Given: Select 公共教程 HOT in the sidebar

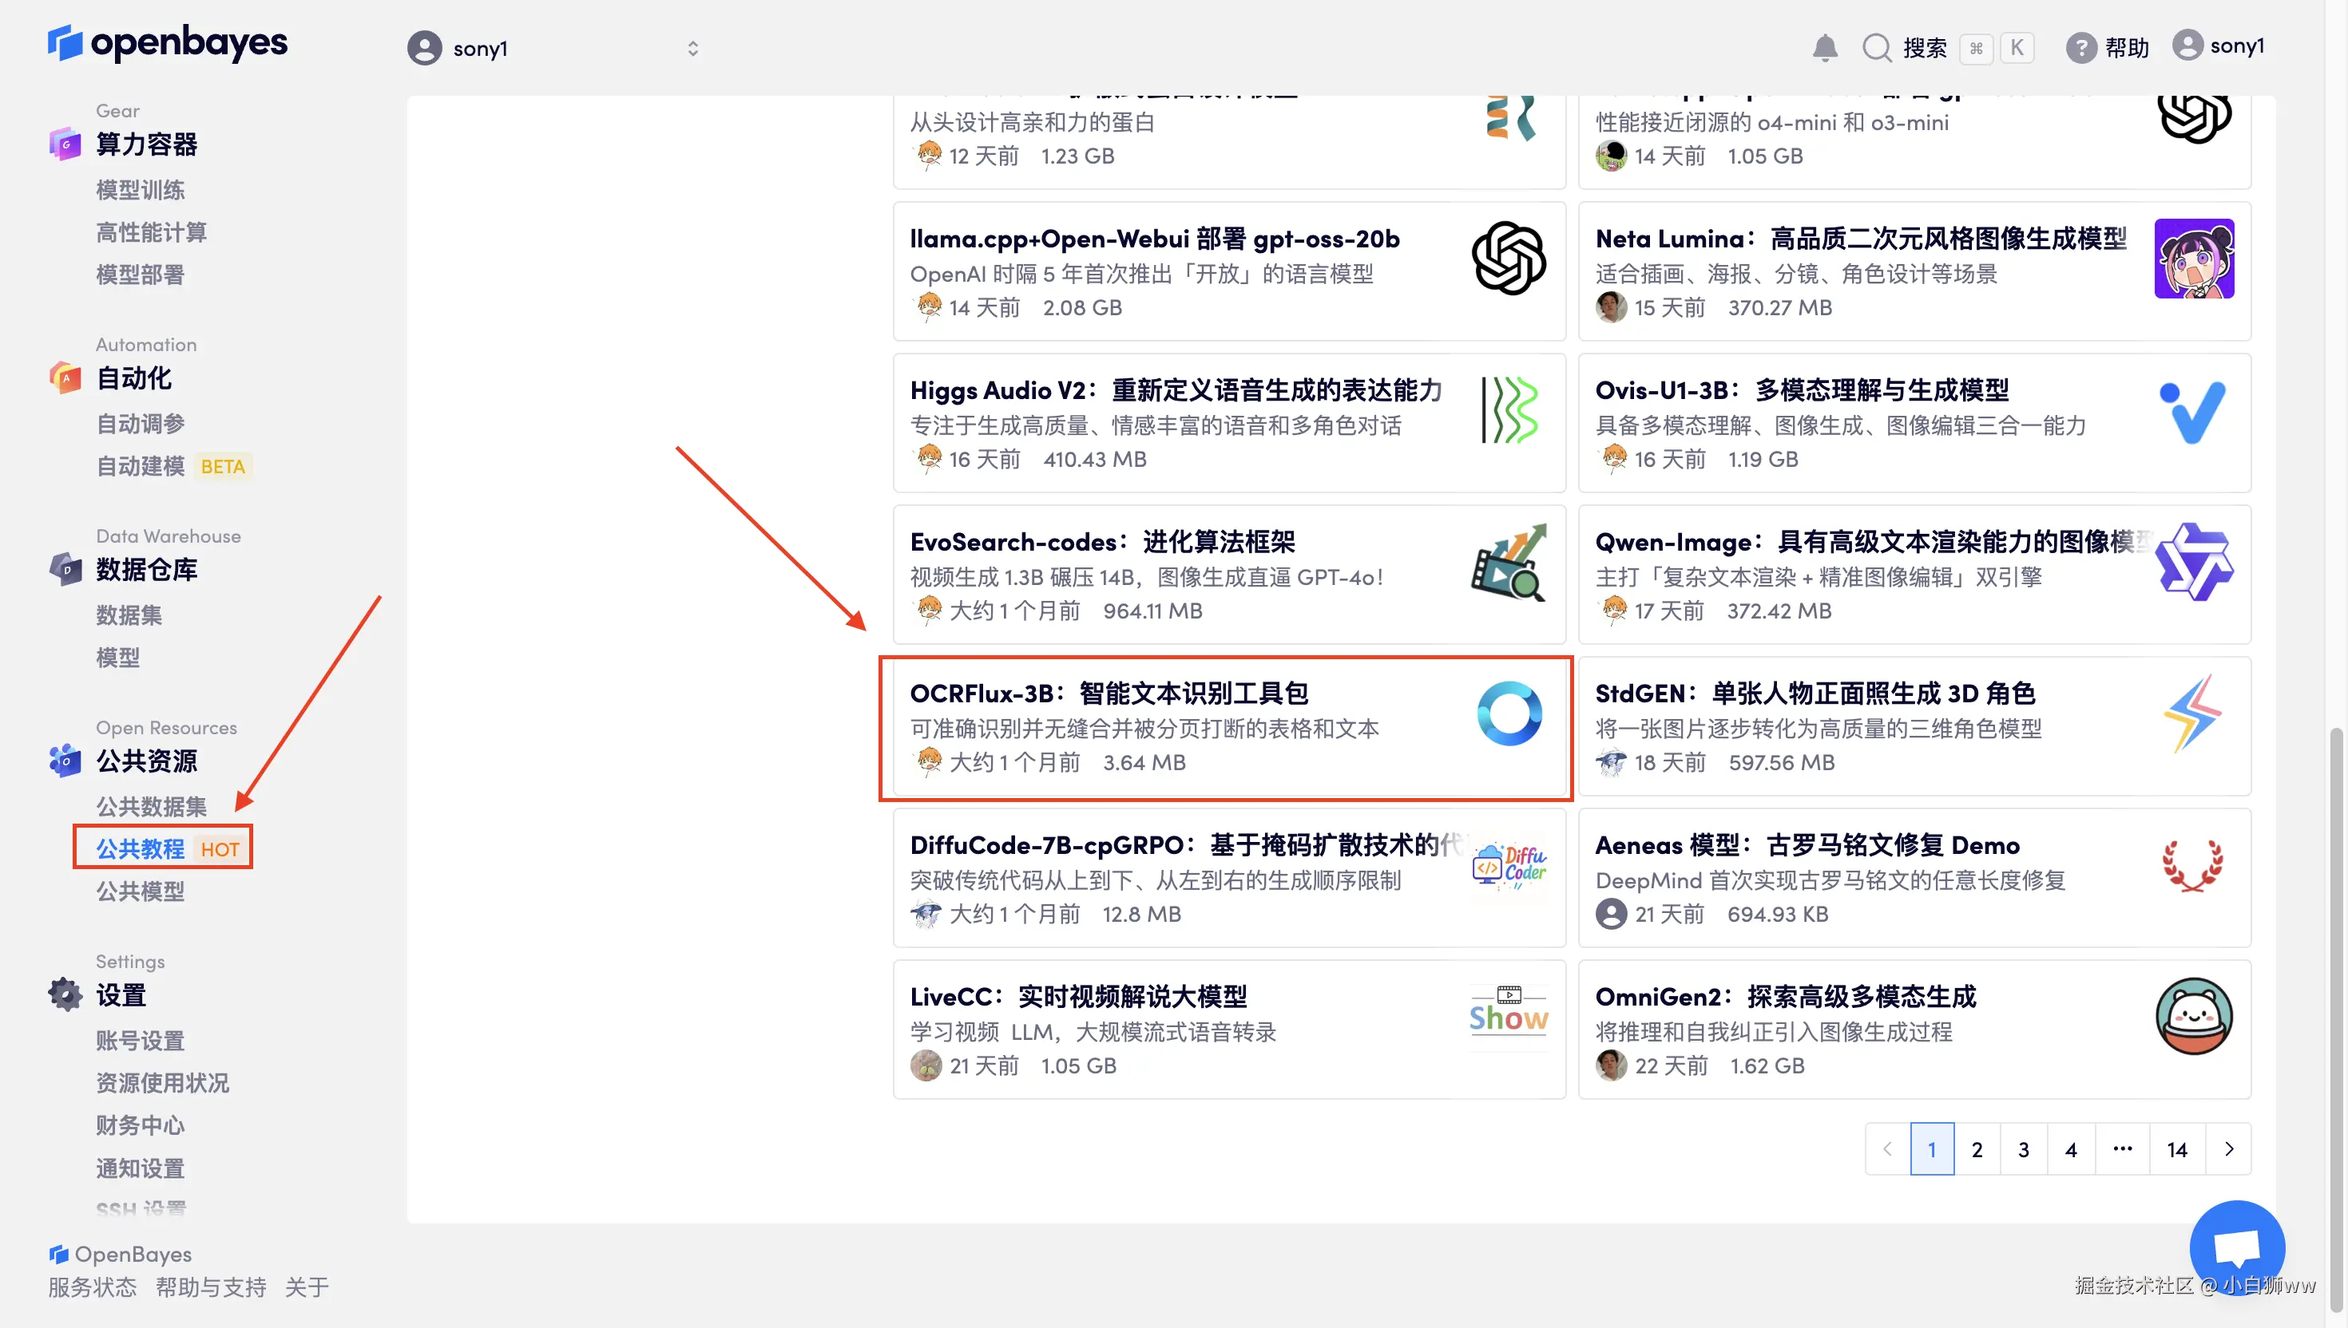Looking at the screenshot, I should tap(141, 848).
